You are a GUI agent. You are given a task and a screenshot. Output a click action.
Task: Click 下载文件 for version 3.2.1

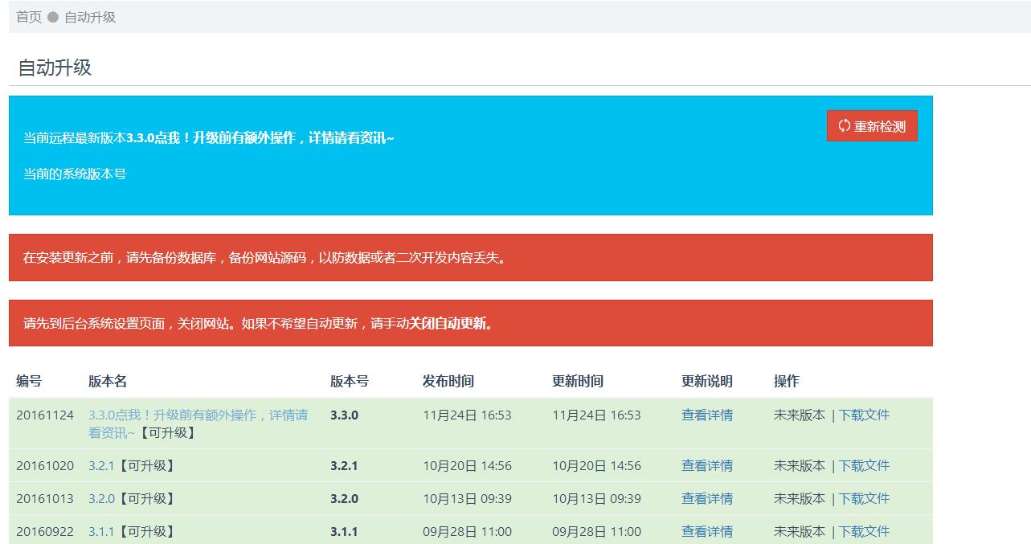click(x=865, y=465)
